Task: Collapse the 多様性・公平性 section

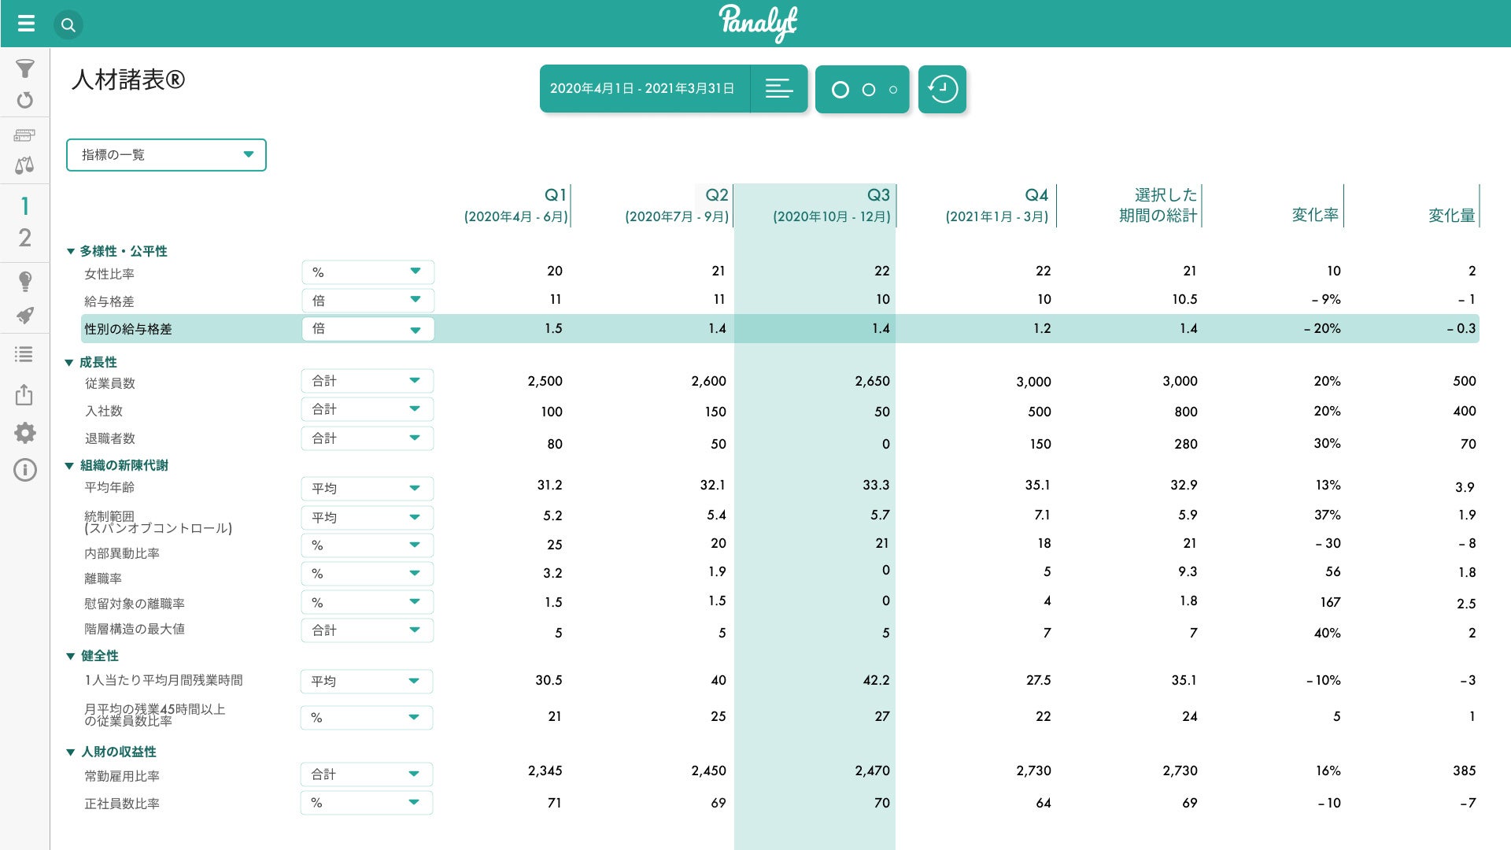Action: tap(71, 252)
